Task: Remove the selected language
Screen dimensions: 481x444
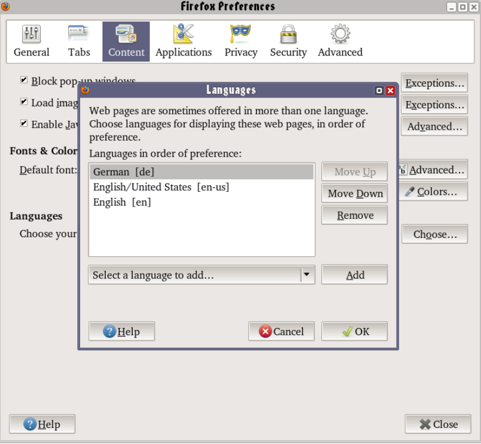Action: tap(354, 215)
